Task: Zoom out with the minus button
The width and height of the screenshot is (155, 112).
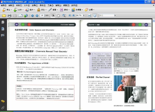Action: click(x=70, y=15)
